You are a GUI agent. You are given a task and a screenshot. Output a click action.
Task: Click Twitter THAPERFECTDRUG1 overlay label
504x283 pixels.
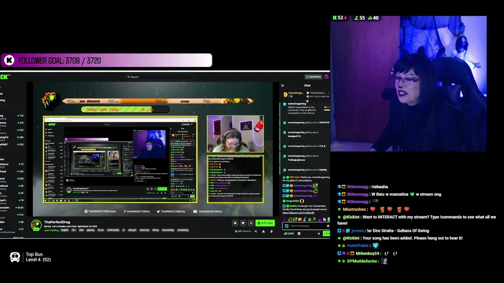click(171, 211)
